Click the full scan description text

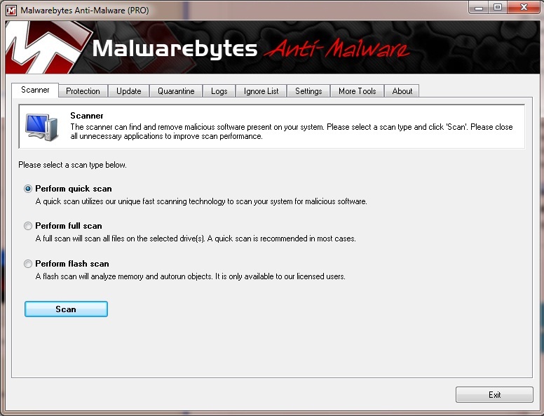click(x=196, y=239)
